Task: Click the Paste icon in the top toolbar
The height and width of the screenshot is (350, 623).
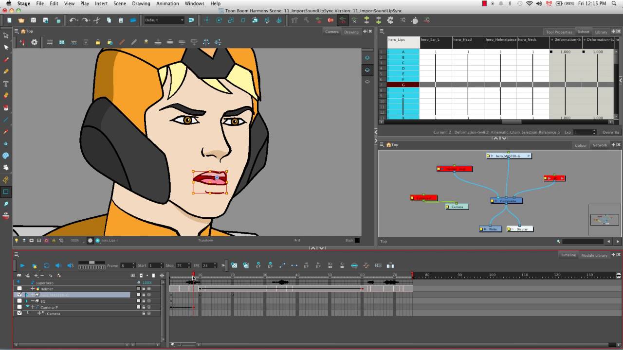Action: (121, 20)
